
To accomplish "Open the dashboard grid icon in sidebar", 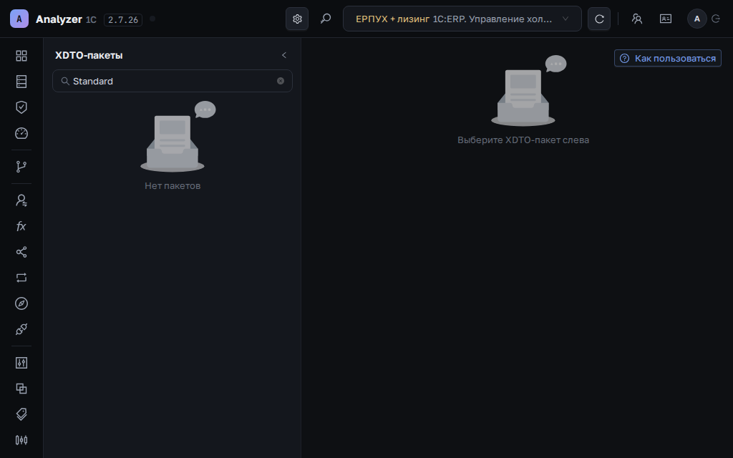I will pyautogui.click(x=21, y=56).
